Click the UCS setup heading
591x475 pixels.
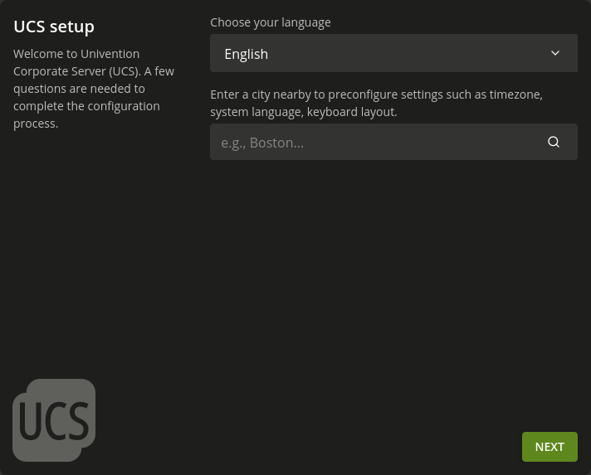(x=54, y=27)
